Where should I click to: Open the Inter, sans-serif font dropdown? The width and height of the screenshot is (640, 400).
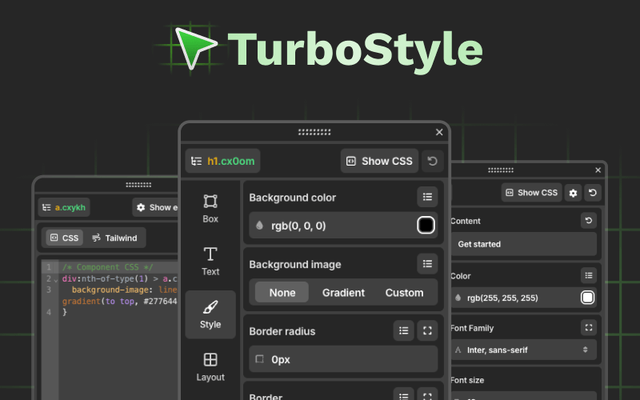524,350
